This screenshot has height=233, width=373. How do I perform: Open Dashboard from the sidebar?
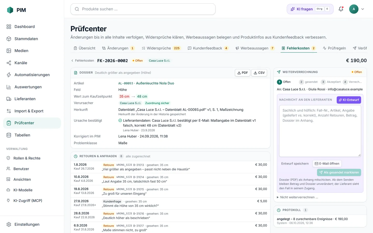tap(32, 27)
